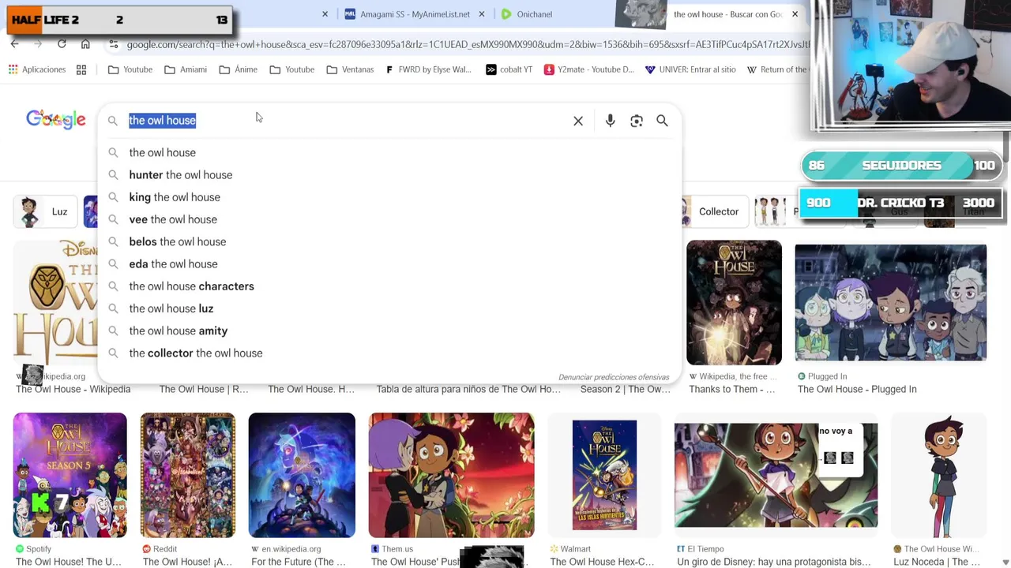Viewport: 1011px width, 568px height.
Task: Open the Youtube bookmarks folder next to Amiami
Action: click(130, 69)
